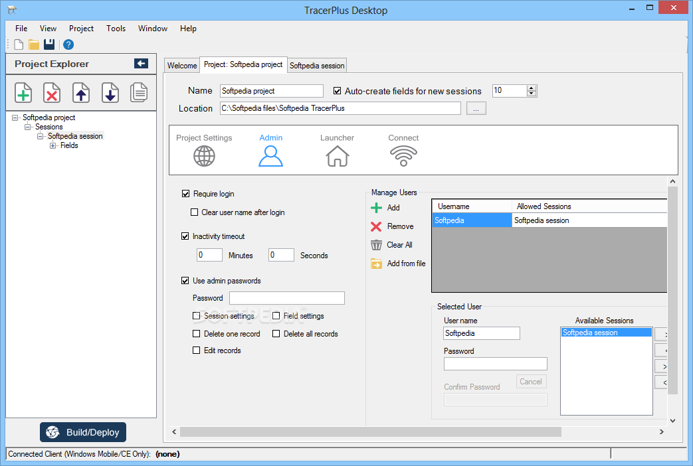Add a user with the green plus
The height and width of the screenshot is (466, 693).
click(x=376, y=208)
